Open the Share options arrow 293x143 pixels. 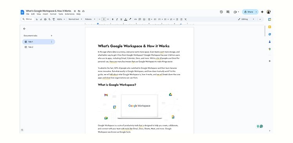[x=256, y=12]
